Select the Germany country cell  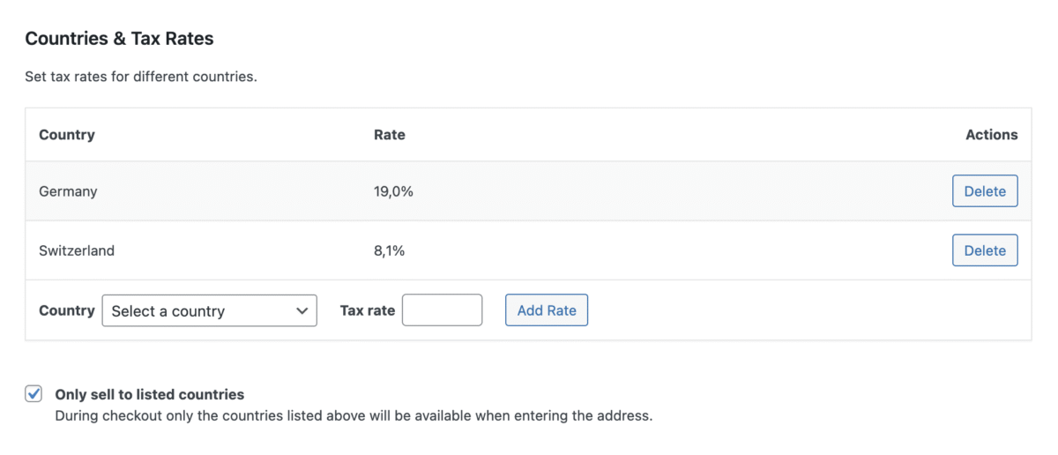(68, 191)
